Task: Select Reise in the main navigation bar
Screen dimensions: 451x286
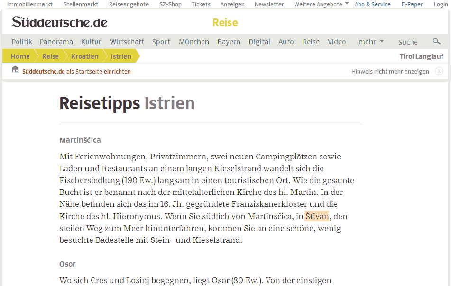Action: pyautogui.click(x=311, y=42)
